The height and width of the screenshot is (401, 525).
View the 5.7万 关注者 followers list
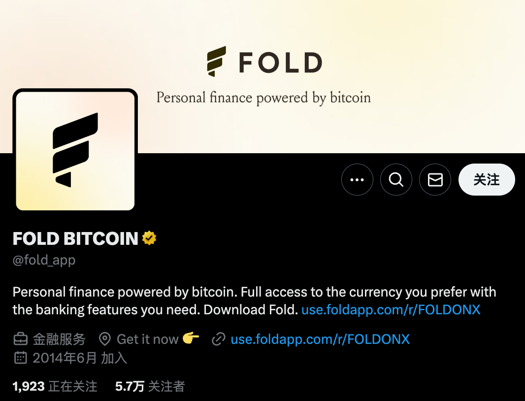point(150,386)
